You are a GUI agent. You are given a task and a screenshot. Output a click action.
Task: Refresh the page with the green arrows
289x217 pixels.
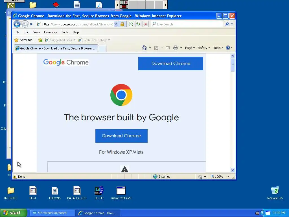point(138,24)
